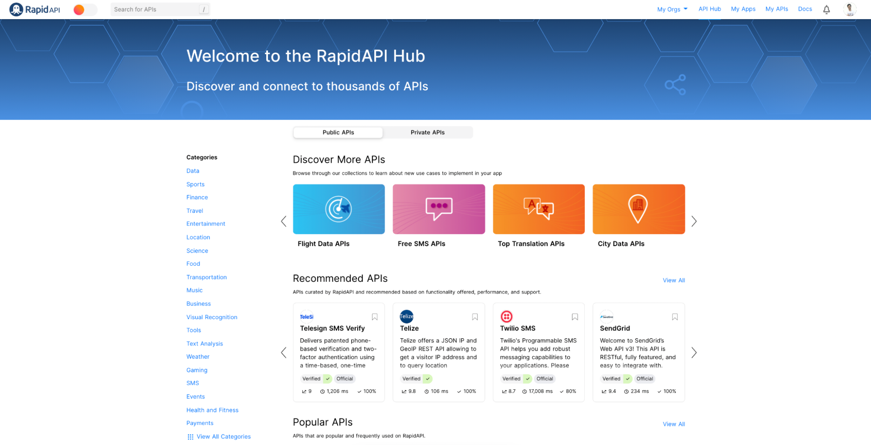Click Verified badge on Telesign card
This screenshot has height=445, width=871.
(x=316, y=379)
